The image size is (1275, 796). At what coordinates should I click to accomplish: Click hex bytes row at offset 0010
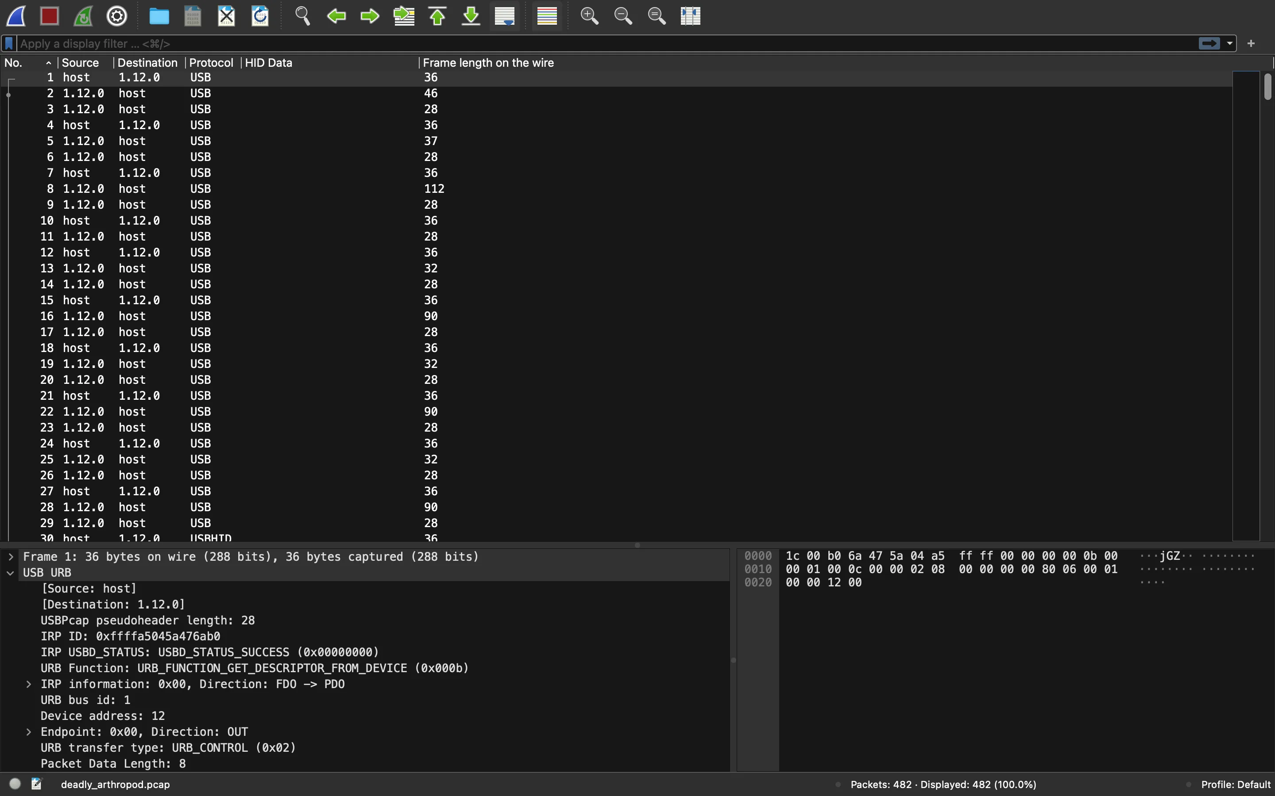click(x=951, y=569)
